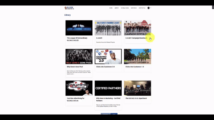Click the Certified Partners black thumbnail
The image size is (214, 120).
coord(108,88)
